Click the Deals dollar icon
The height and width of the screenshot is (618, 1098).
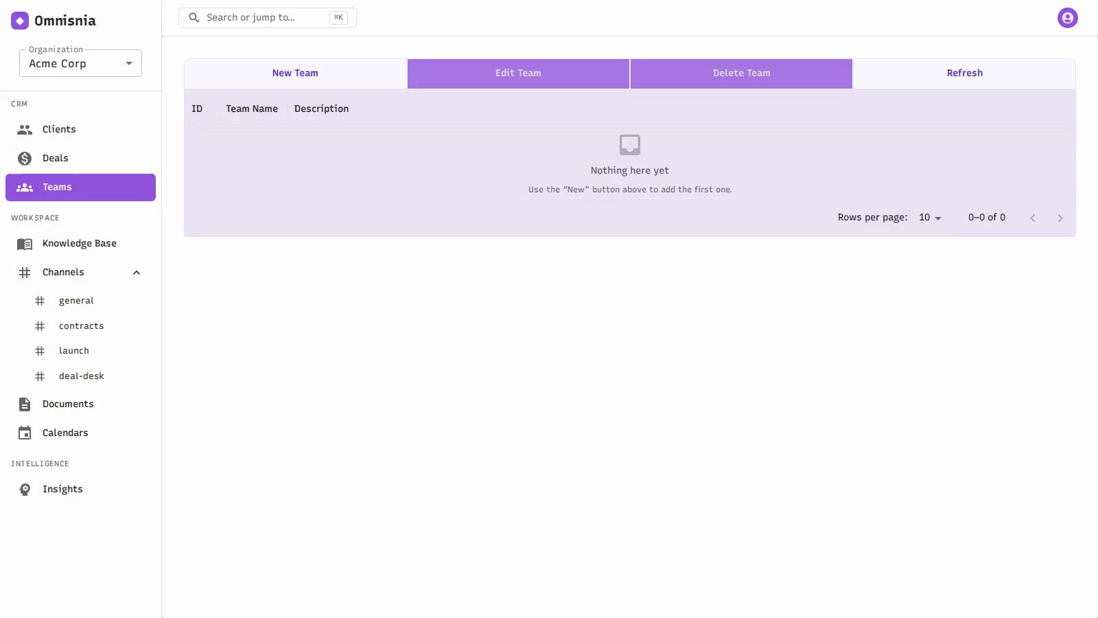(x=25, y=159)
